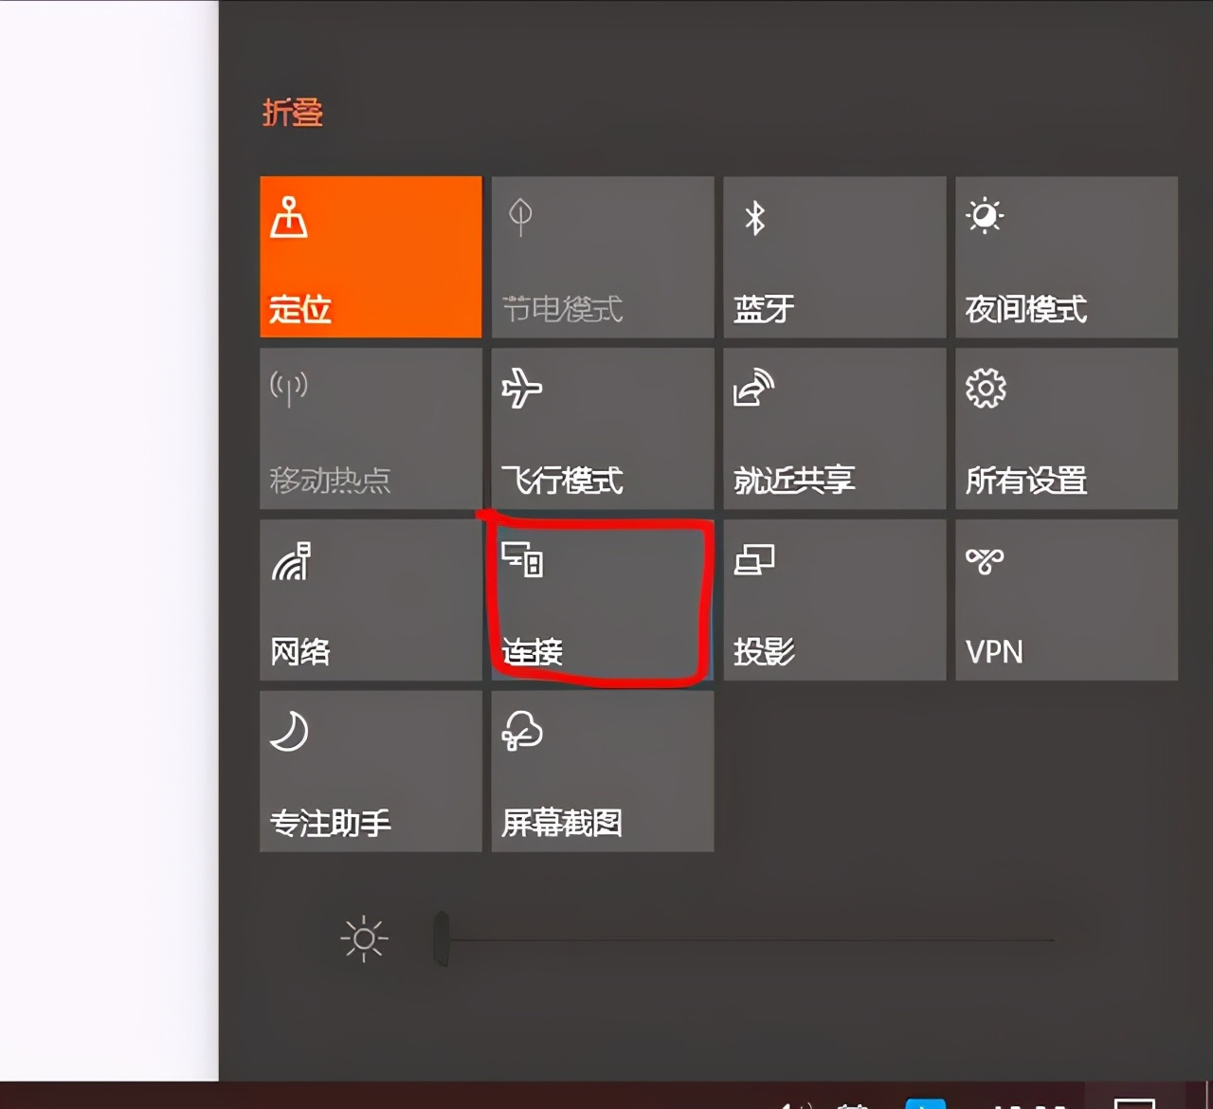
Task: Collapse quick actions via 折叠 link
Action: tap(292, 113)
